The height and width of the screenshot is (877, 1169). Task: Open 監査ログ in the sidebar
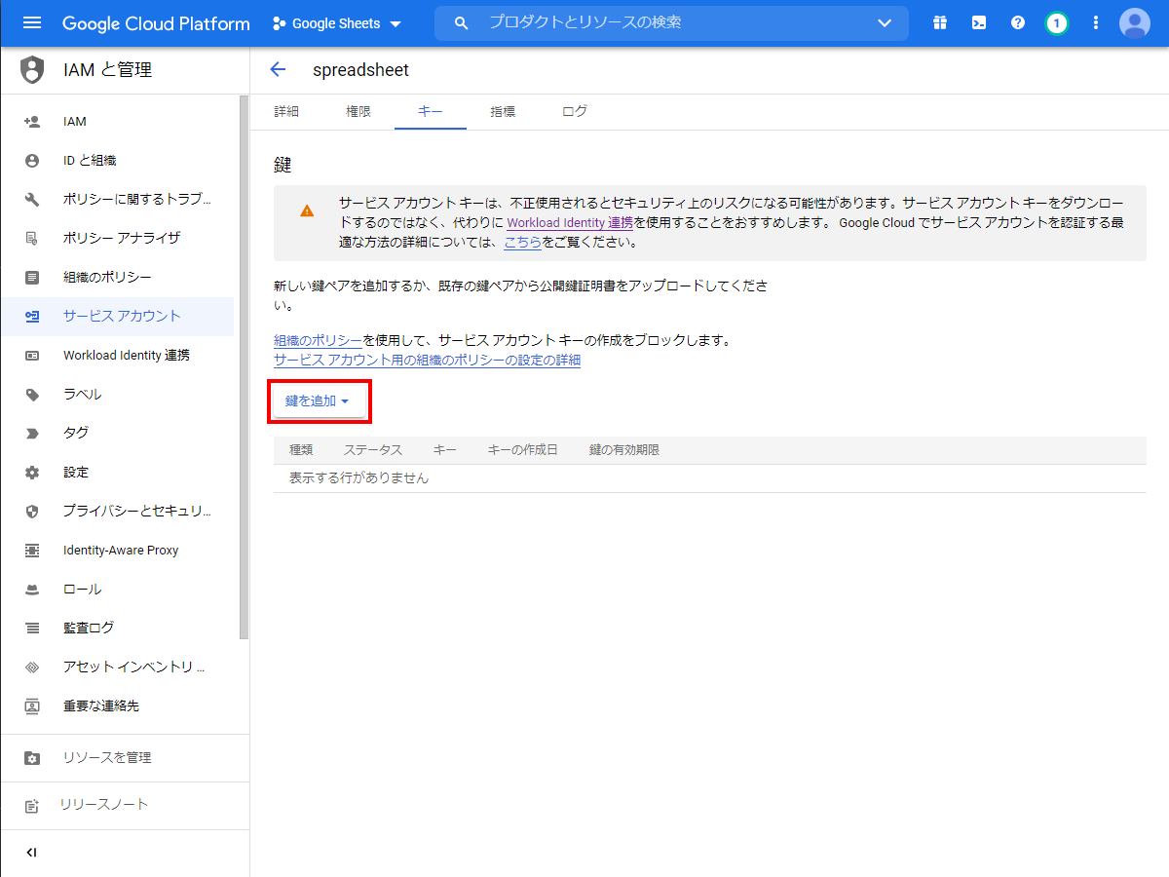(117, 629)
